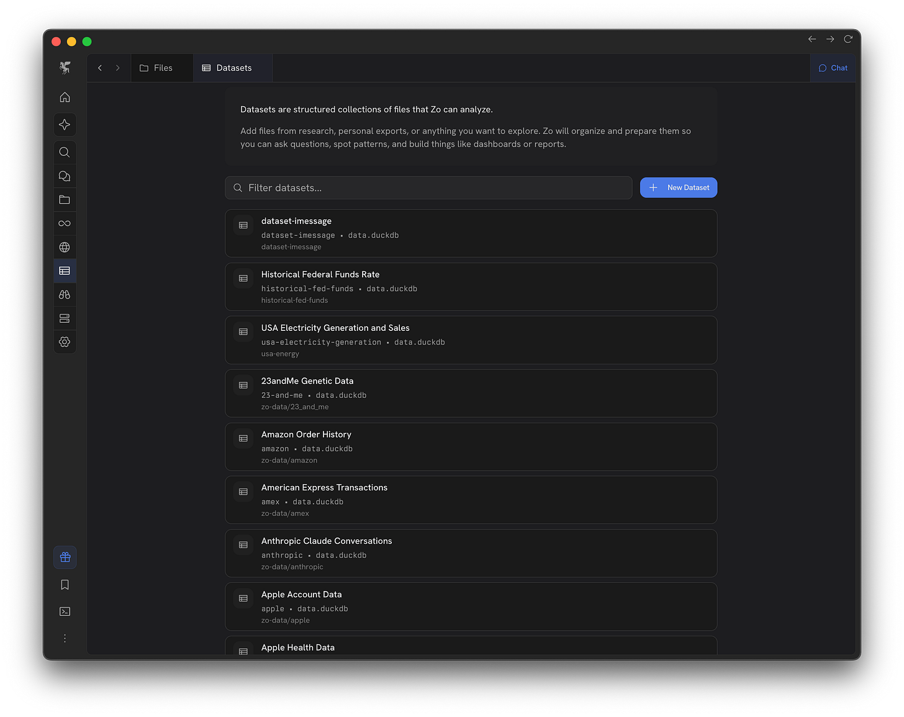Open the Home icon in sidebar
Screen dimensions: 904x717
[65, 97]
